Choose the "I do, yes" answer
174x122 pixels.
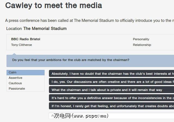111,82
